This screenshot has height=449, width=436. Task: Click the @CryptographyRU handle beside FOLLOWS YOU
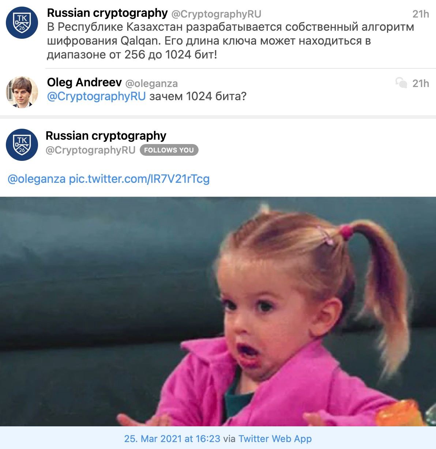click(91, 150)
